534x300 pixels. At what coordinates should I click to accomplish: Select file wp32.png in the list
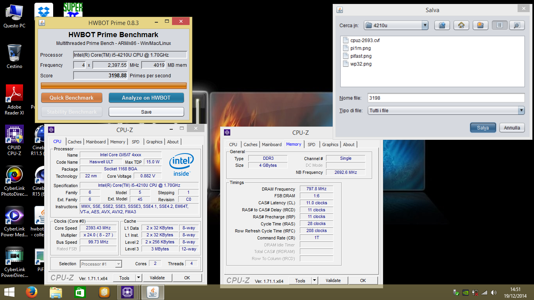[361, 64]
